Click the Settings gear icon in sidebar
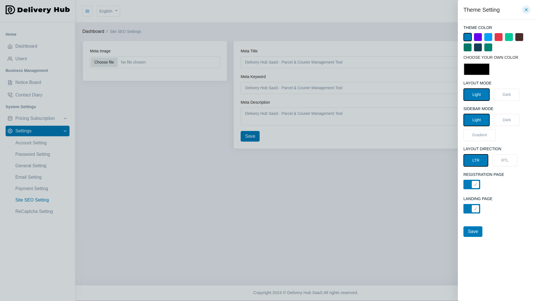The image size is (536, 301). (10, 131)
